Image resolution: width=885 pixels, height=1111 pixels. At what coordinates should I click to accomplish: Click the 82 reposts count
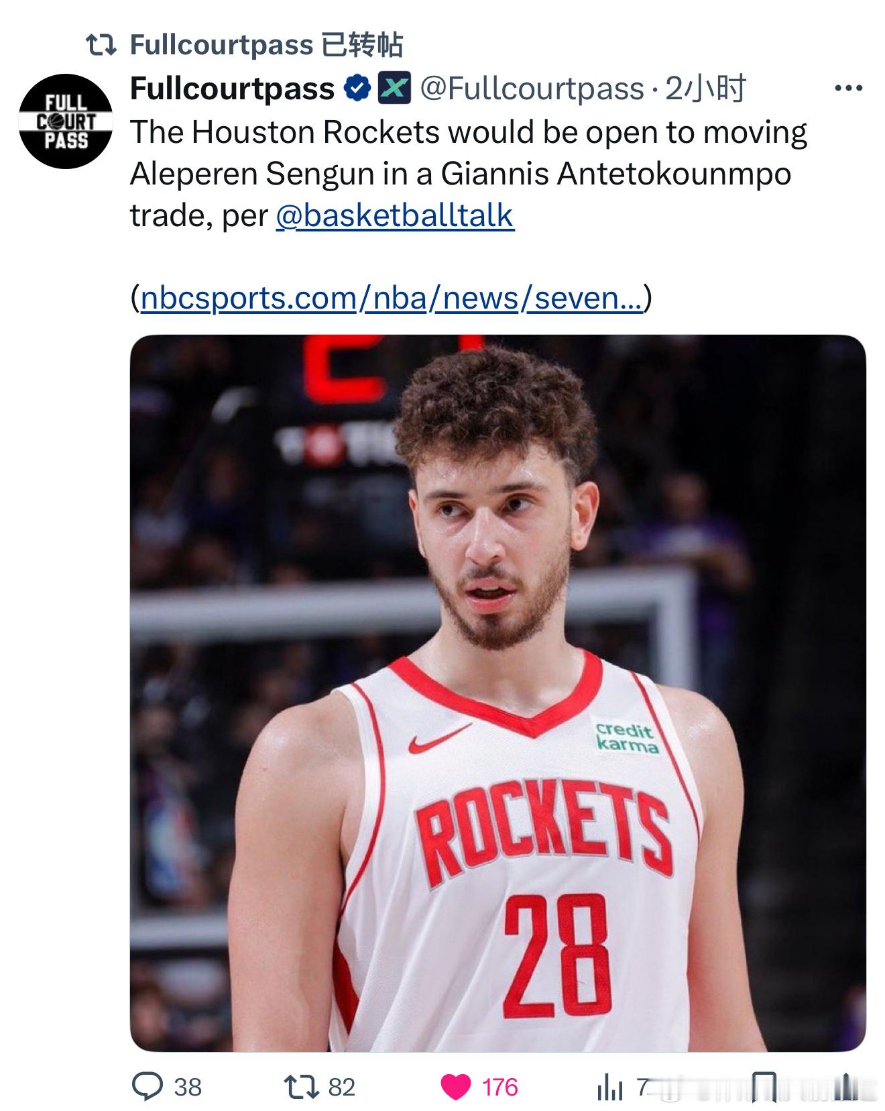341,1087
